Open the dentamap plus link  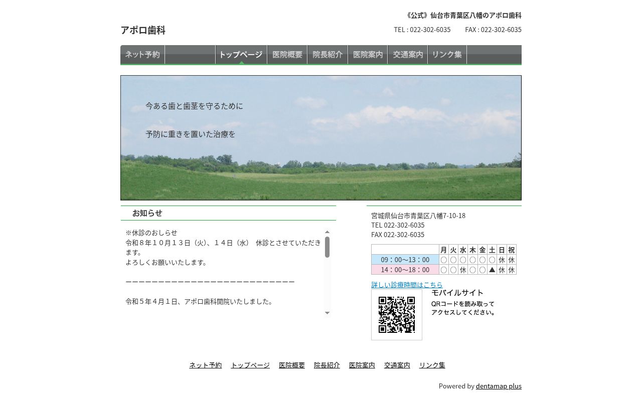(x=499, y=386)
